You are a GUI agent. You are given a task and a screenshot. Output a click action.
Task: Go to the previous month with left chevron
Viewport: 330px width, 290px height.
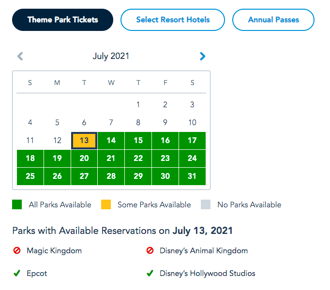coord(20,56)
